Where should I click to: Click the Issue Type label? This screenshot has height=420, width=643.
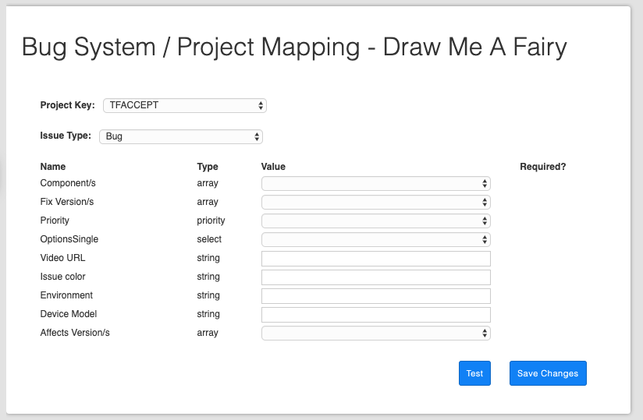click(x=66, y=136)
